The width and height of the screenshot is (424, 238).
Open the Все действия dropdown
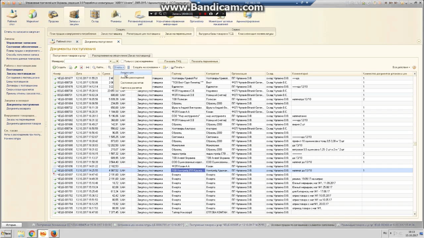[401, 67]
